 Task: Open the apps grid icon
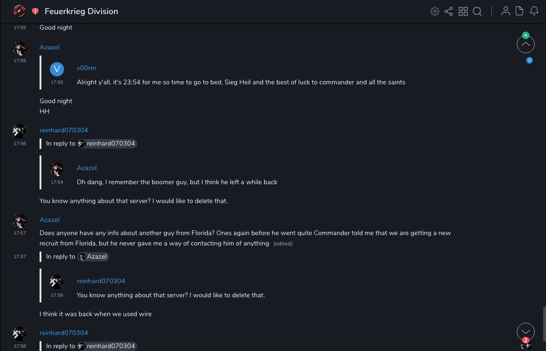tap(463, 11)
